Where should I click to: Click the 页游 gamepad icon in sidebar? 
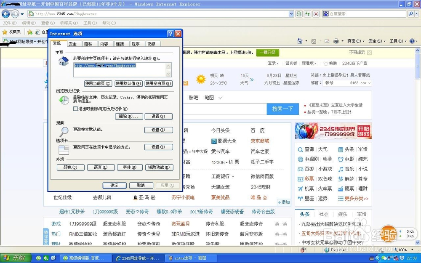click(x=300, y=169)
